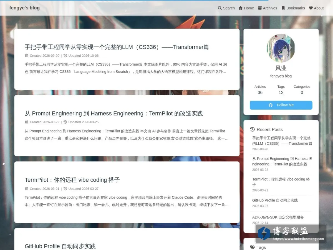Click the Recent Posts history icon
The image size is (333, 250).
tap(252, 129)
